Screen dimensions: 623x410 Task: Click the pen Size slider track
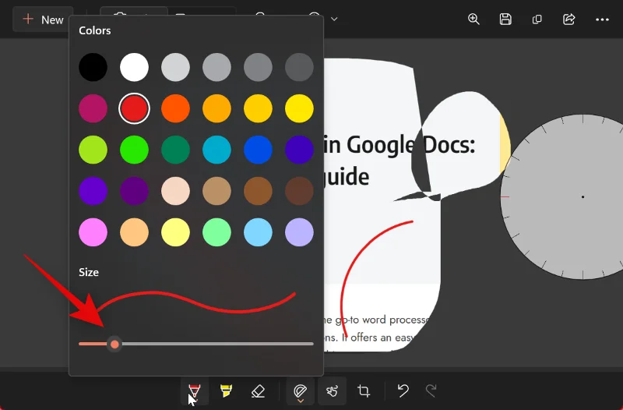pos(210,344)
